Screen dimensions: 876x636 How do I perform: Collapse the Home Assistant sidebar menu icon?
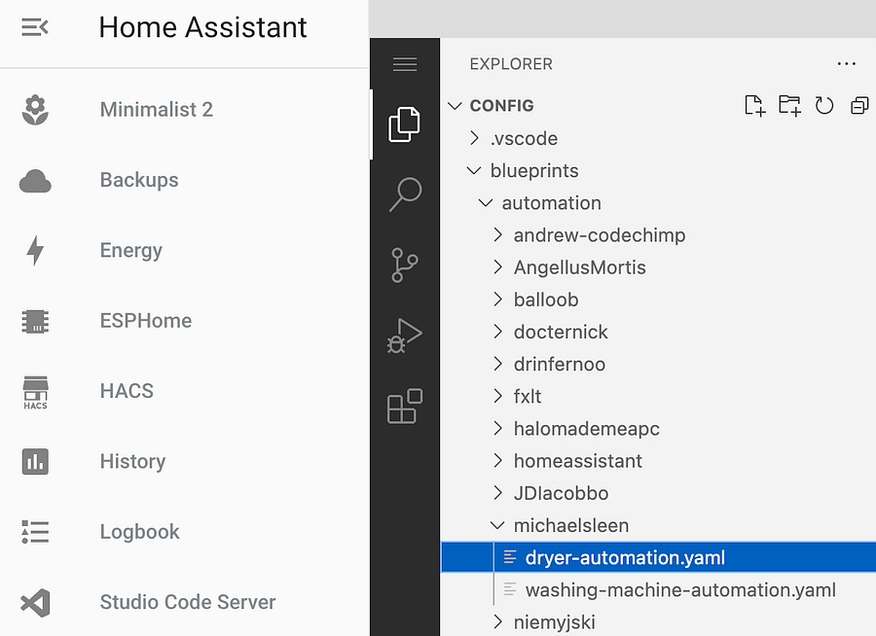pos(35,27)
